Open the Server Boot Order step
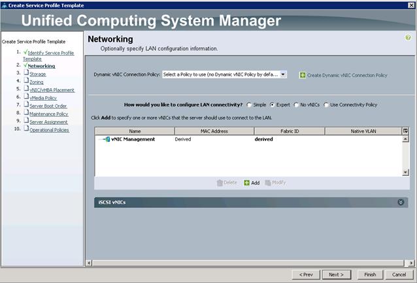Screen dimensions: 417x283 pyautogui.click(x=48, y=106)
